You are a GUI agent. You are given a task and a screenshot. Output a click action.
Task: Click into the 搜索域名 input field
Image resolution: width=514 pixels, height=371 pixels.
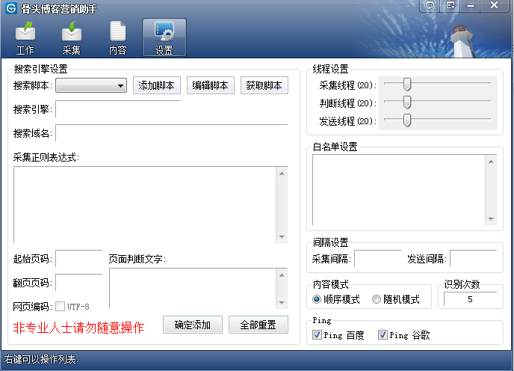(171, 133)
